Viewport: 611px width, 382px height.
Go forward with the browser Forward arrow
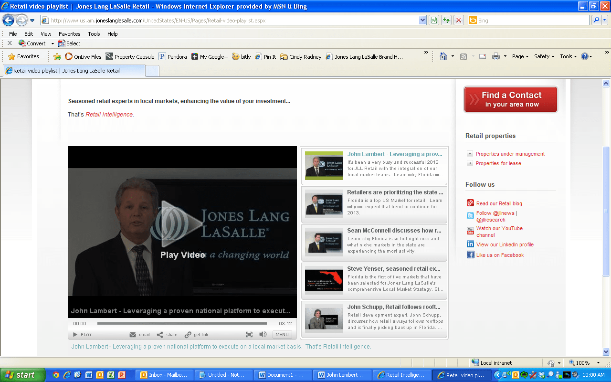coord(21,20)
